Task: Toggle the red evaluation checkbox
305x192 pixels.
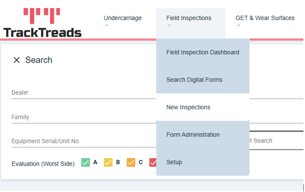Action: tap(153, 162)
